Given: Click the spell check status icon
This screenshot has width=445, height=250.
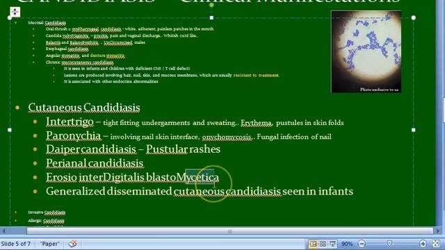Looking at the screenshot, I should (x=72, y=244).
